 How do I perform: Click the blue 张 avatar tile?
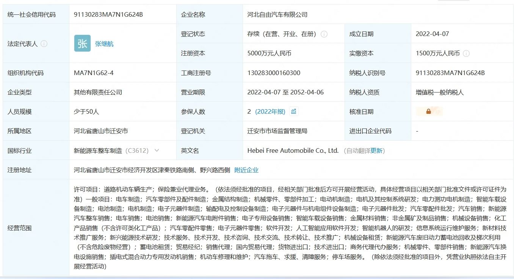[x=82, y=43]
